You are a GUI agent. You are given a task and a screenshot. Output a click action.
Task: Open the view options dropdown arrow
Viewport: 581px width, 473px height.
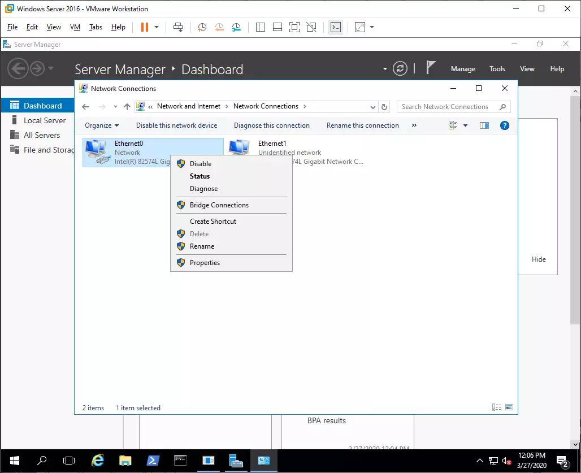[465, 125]
